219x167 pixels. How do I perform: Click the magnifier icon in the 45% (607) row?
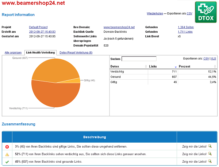coord(210,161)
